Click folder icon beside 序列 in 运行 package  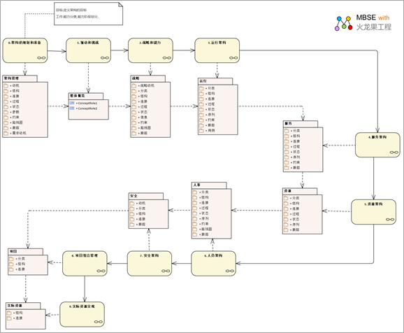tap(201, 115)
